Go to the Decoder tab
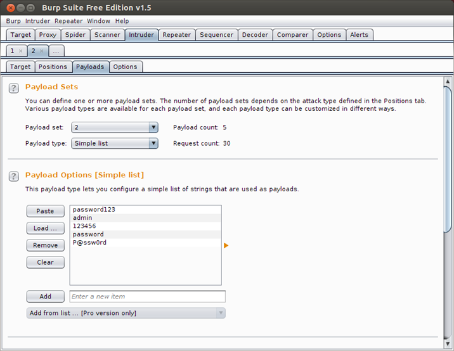Image resolution: width=454 pixels, height=351 pixels. (x=256, y=35)
